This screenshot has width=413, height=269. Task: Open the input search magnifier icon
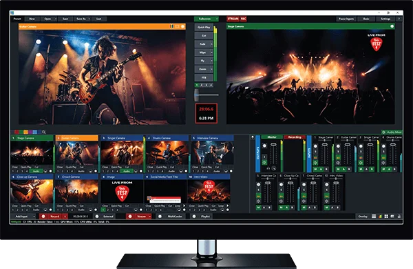(x=44, y=132)
